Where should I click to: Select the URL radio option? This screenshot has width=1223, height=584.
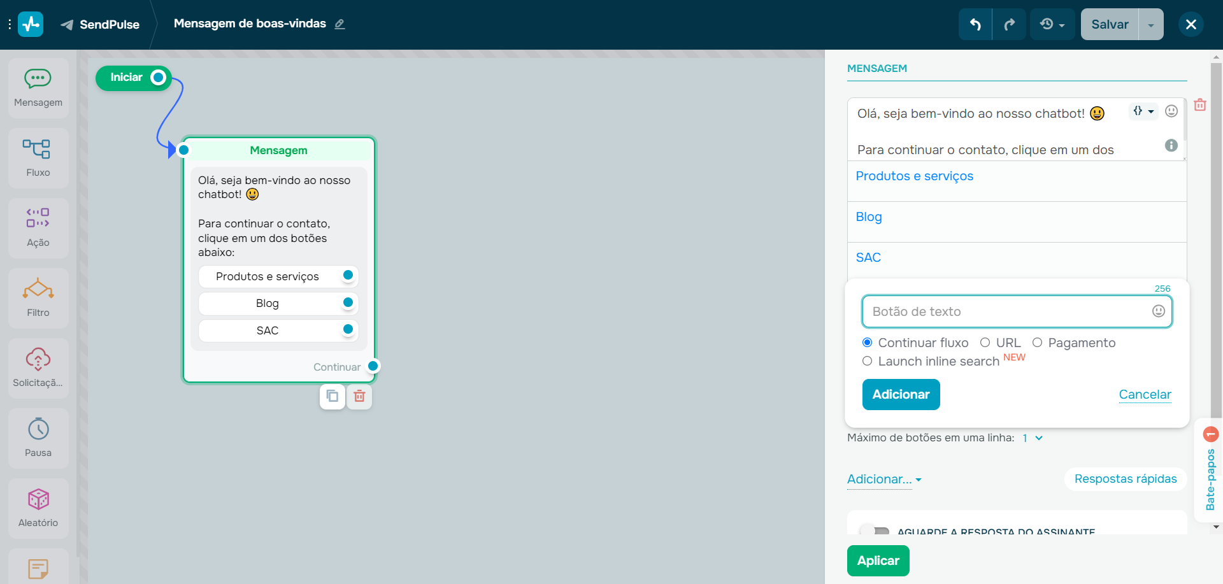[985, 343]
